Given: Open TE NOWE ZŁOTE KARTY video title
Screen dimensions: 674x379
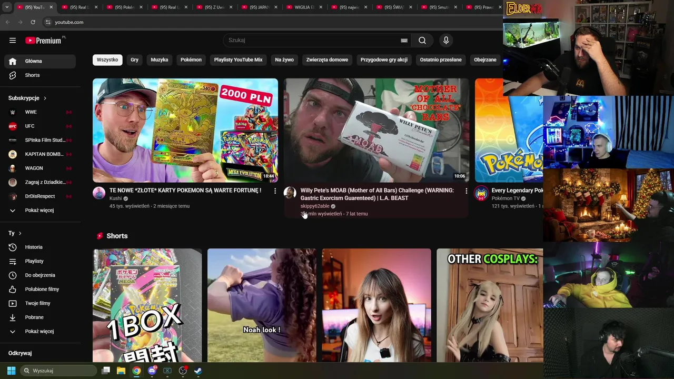Looking at the screenshot, I should (x=185, y=191).
